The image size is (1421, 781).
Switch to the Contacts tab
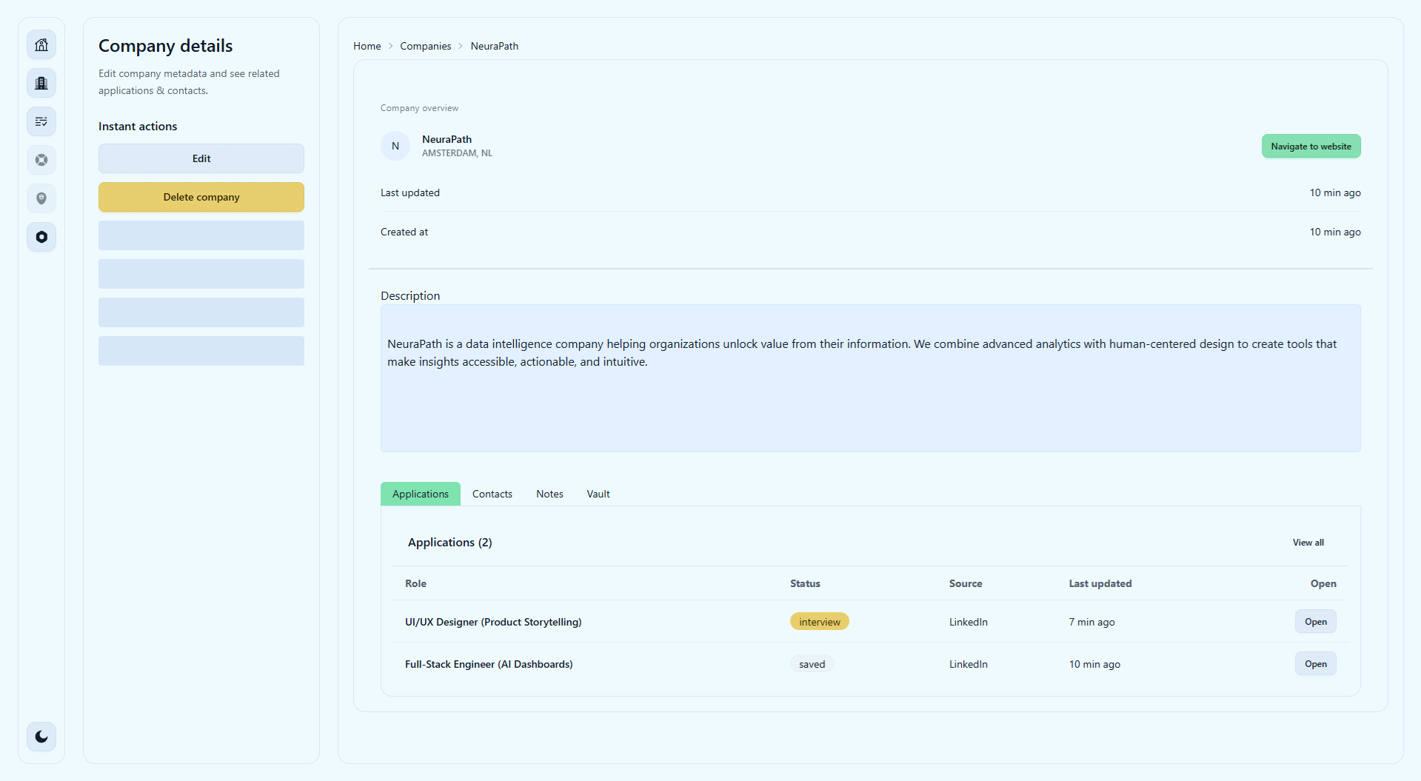[492, 493]
